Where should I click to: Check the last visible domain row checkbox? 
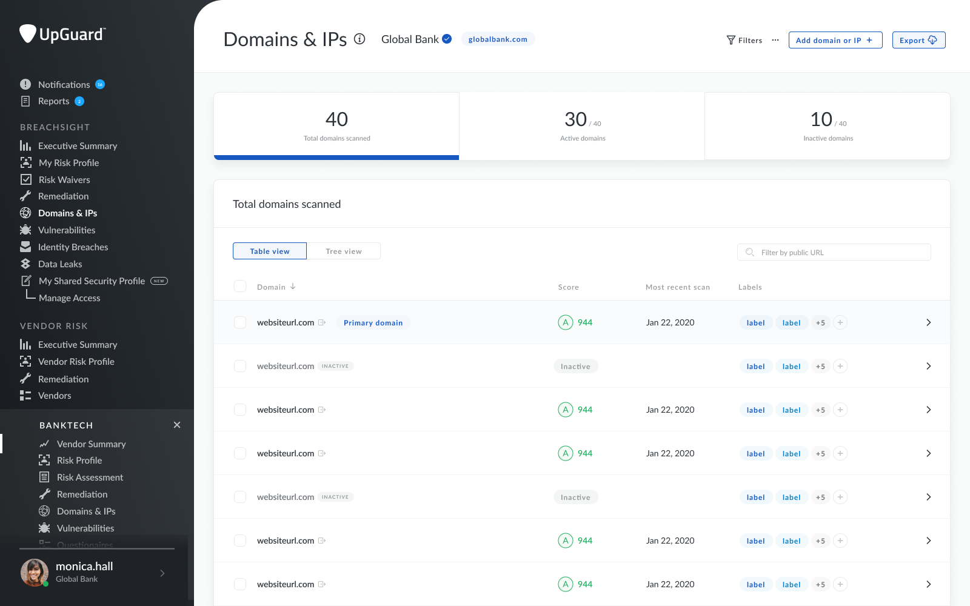click(240, 584)
